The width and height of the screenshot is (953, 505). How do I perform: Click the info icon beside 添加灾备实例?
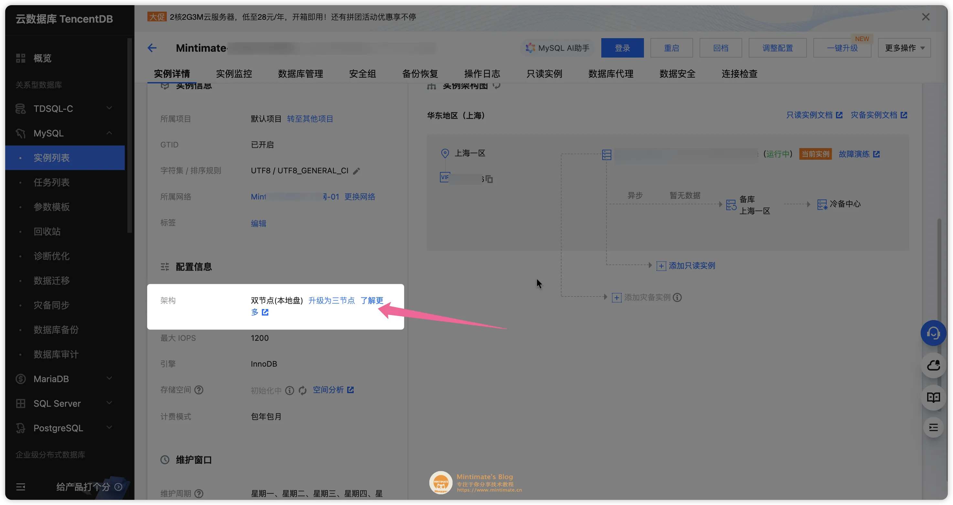677,297
